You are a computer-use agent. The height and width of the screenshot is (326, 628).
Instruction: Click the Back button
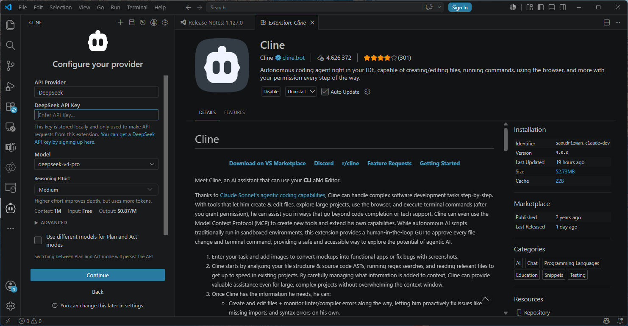pyautogui.click(x=97, y=292)
